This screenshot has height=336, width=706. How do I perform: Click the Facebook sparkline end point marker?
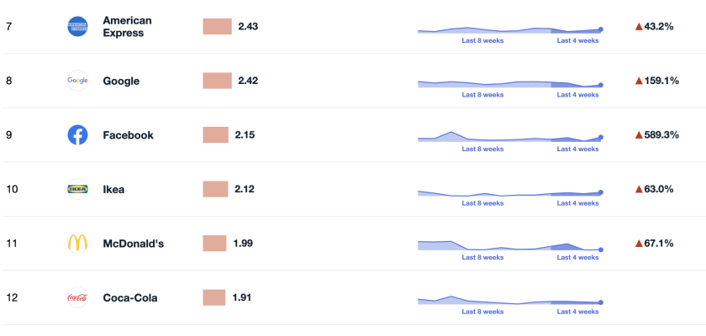[601, 137]
